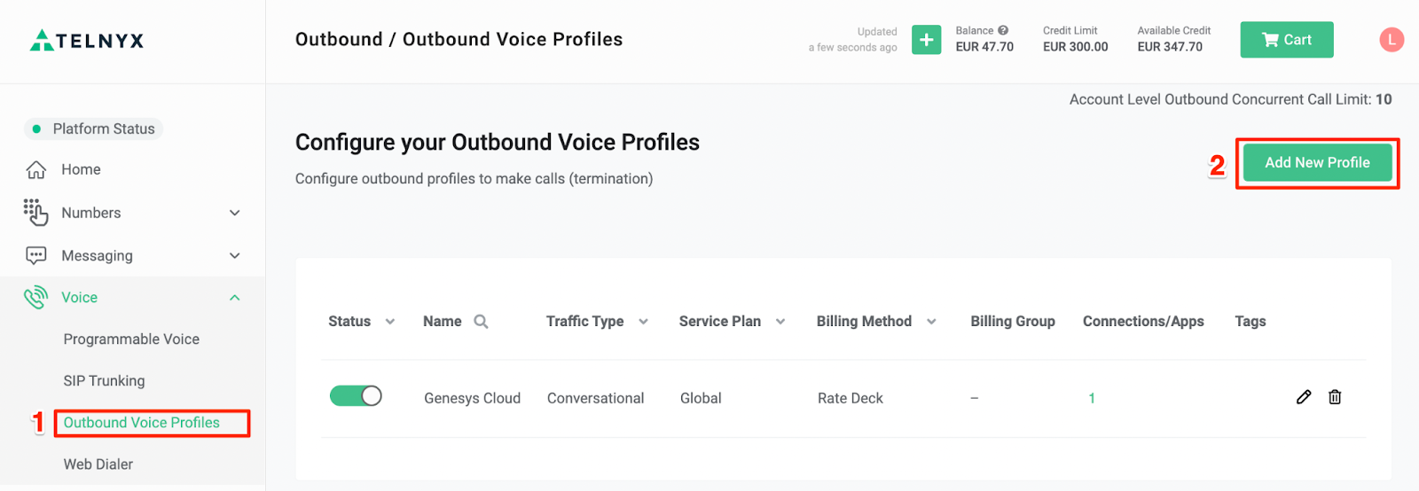Click the Telnyx logo
1419x491 pixels.
(x=87, y=40)
